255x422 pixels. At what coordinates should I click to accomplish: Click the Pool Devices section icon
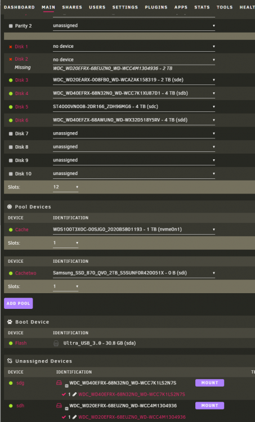[x=10, y=206]
